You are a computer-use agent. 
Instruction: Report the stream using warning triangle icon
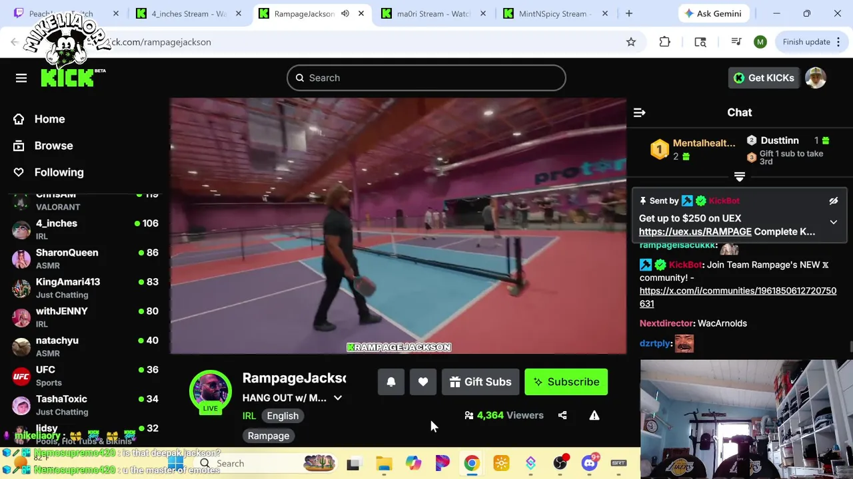click(x=594, y=415)
